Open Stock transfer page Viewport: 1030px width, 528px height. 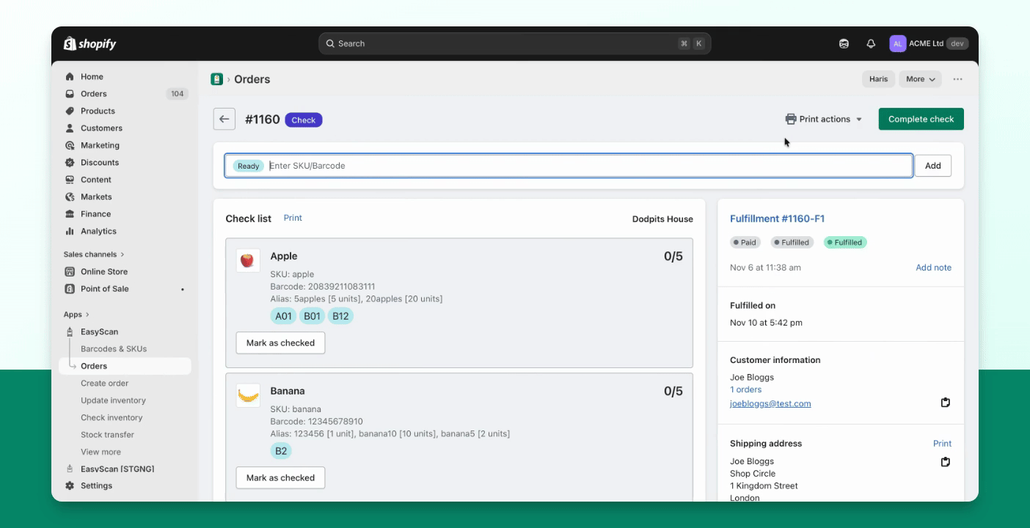[108, 435]
